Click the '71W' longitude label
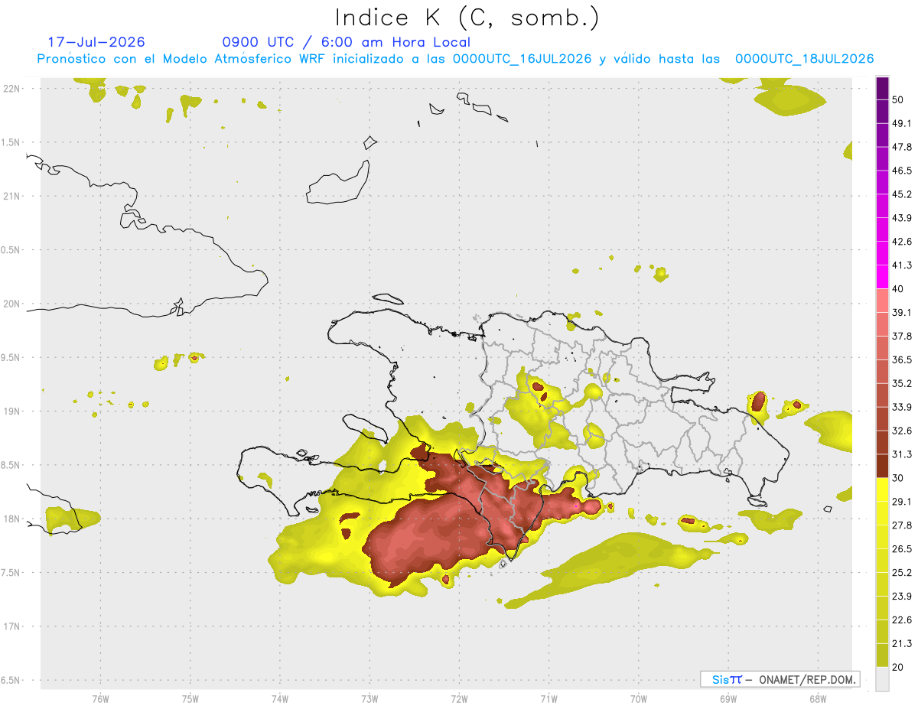918x709 pixels. 549,698
